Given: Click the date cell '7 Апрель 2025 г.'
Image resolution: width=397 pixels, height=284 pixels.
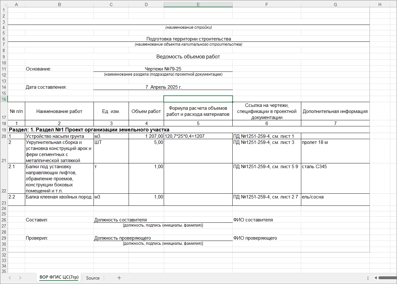Looking at the screenshot, I should point(163,87).
